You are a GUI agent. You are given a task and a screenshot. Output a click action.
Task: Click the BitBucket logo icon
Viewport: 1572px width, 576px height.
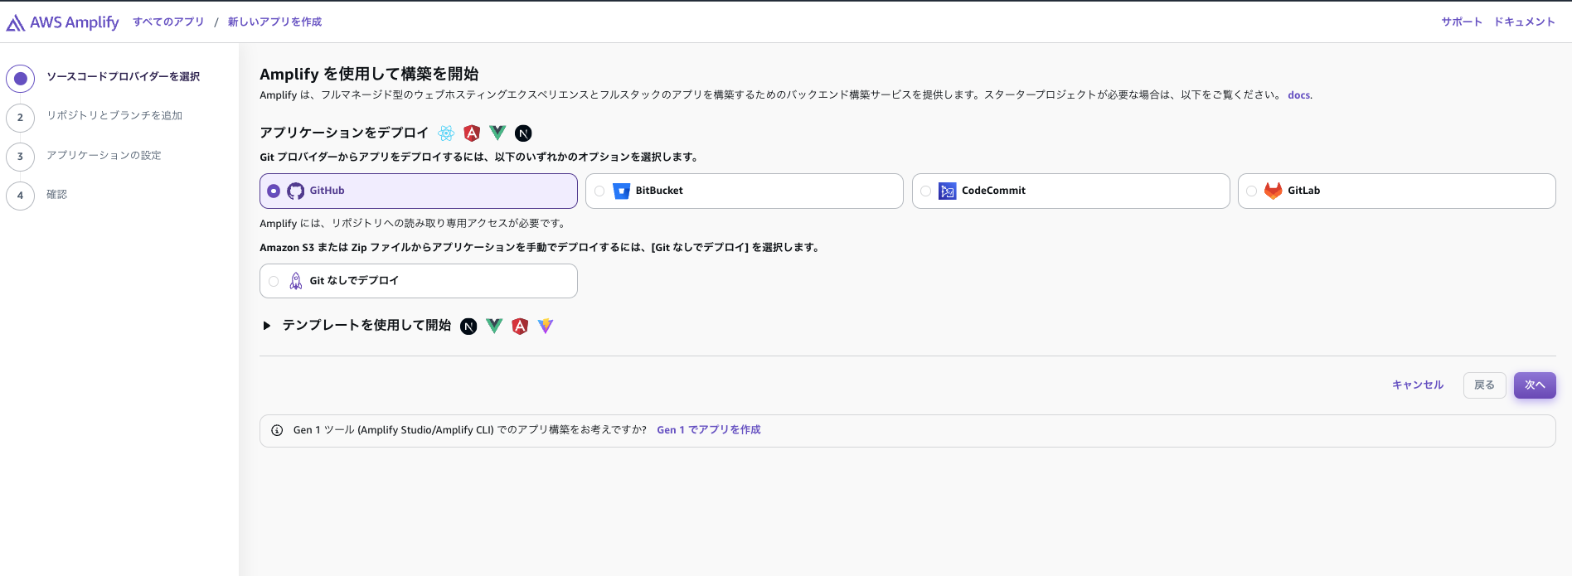click(622, 191)
